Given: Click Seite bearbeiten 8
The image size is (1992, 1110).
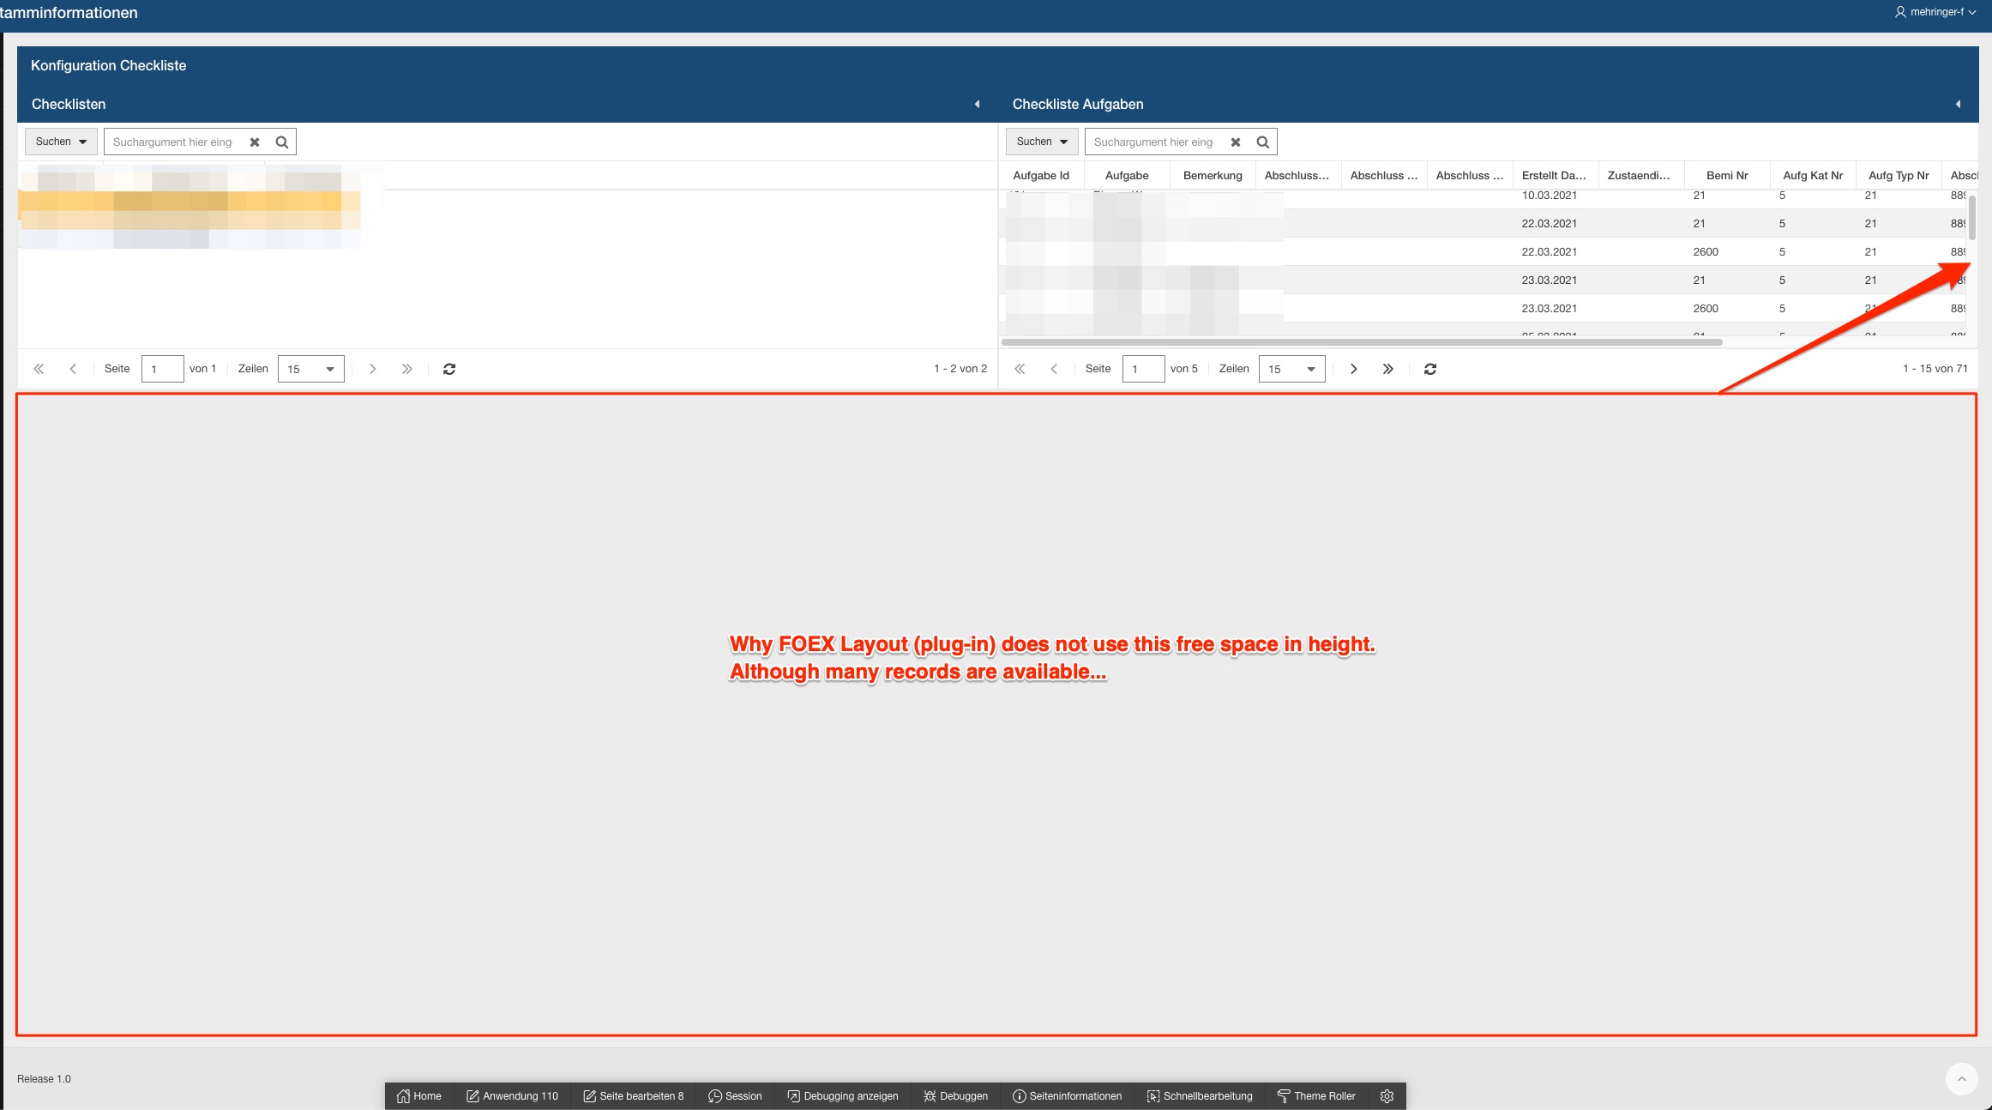Looking at the screenshot, I should 633,1096.
